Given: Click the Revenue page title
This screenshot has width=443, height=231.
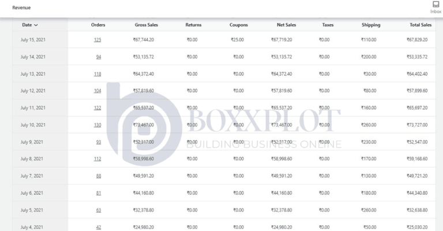Looking at the screenshot, I should [x=21, y=8].
